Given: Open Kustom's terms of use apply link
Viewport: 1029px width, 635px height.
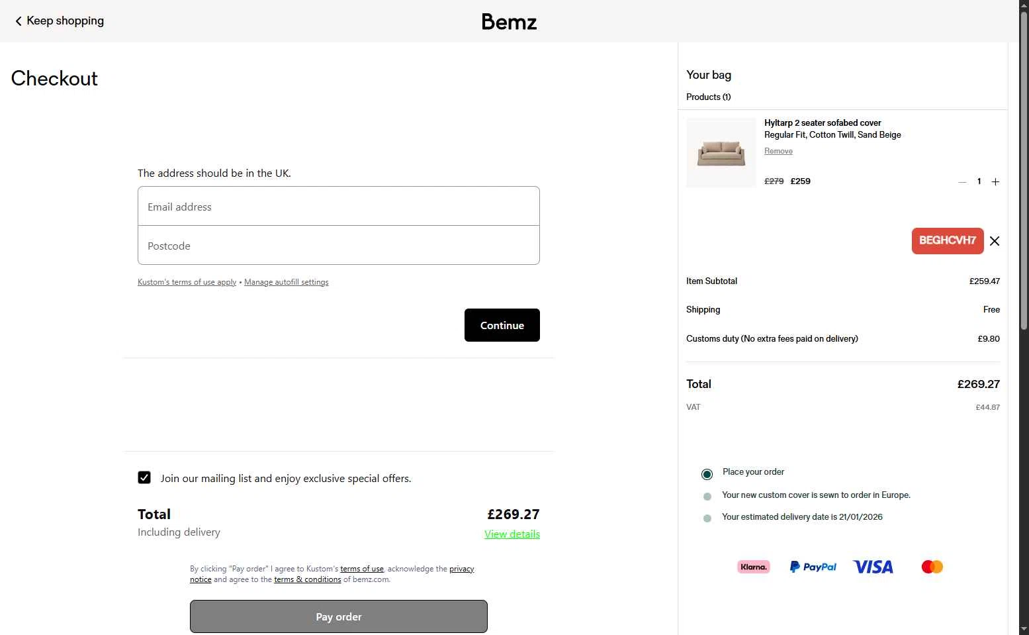Looking at the screenshot, I should (x=187, y=282).
